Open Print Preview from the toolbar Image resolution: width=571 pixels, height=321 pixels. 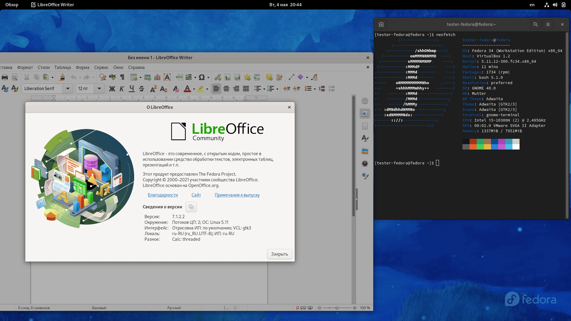14,77
